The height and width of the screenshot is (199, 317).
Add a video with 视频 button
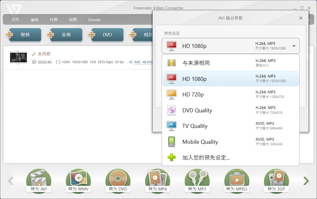[x=25, y=34]
